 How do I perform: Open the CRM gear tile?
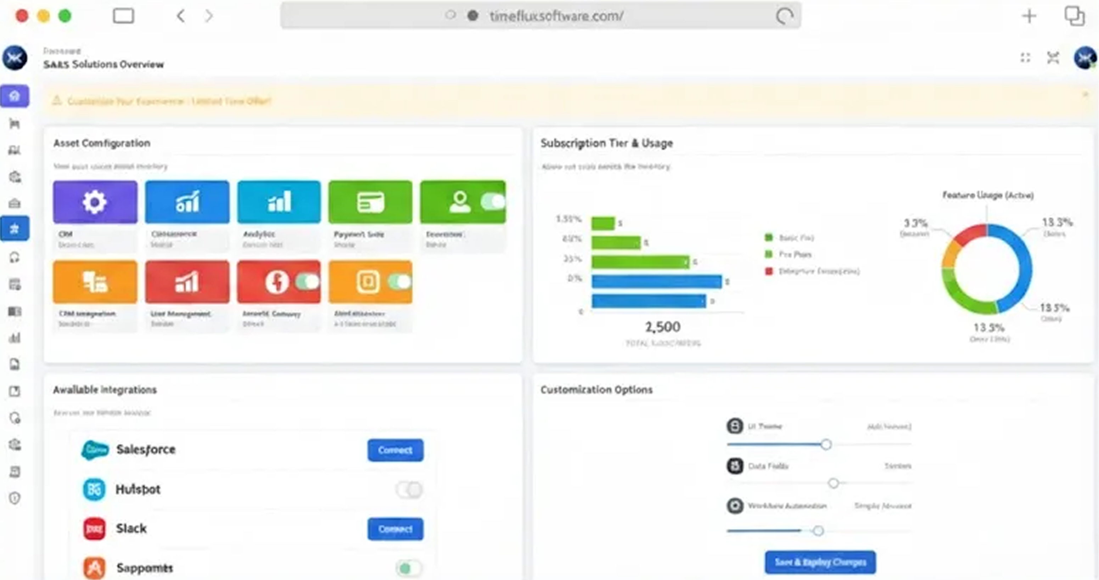(x=95, y=202)
